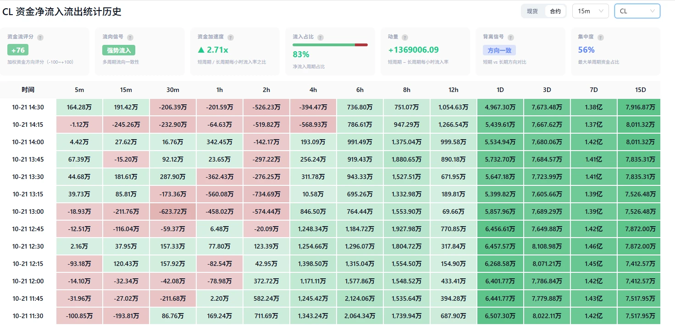Click the 流入占比 progress bar
This screenshot has width=675, height=325.
pos(330,45)
